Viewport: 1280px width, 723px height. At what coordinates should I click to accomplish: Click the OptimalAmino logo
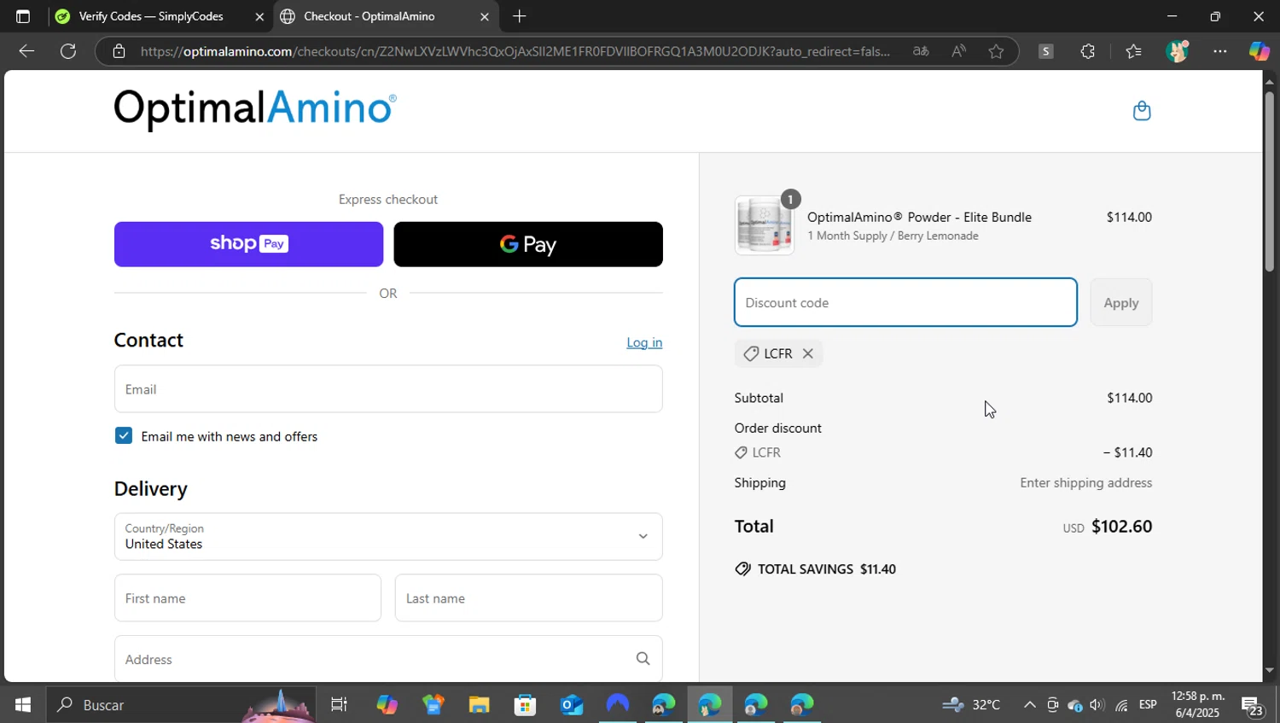(x=255, y=109)
